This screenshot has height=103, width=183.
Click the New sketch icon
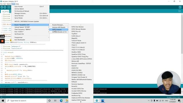point(9,7)
